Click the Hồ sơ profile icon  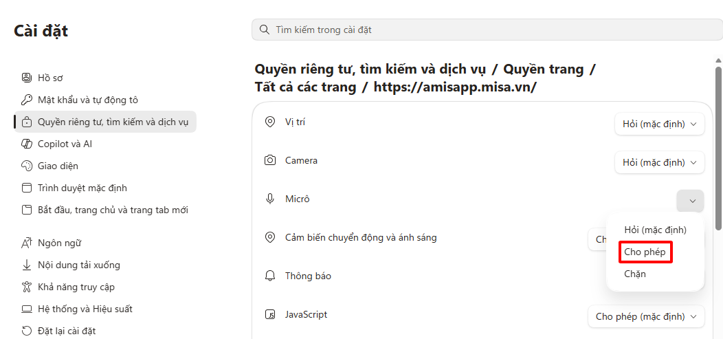click(x=27, y=78)
